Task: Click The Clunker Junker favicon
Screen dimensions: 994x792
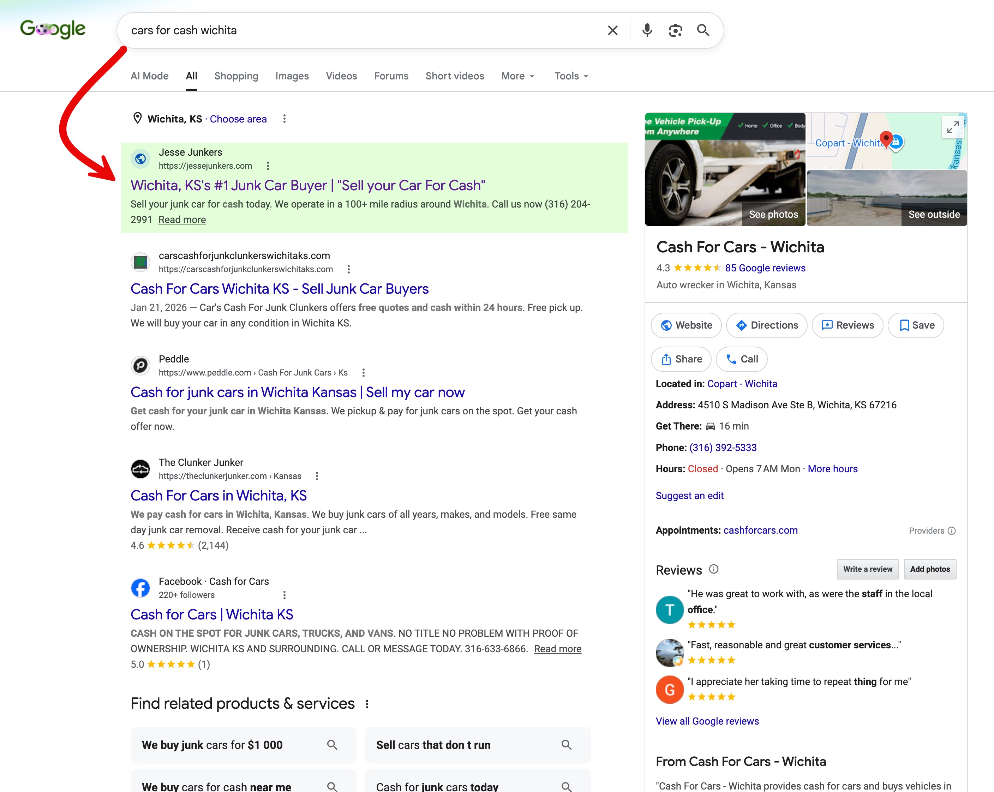Action: (140, 469)
